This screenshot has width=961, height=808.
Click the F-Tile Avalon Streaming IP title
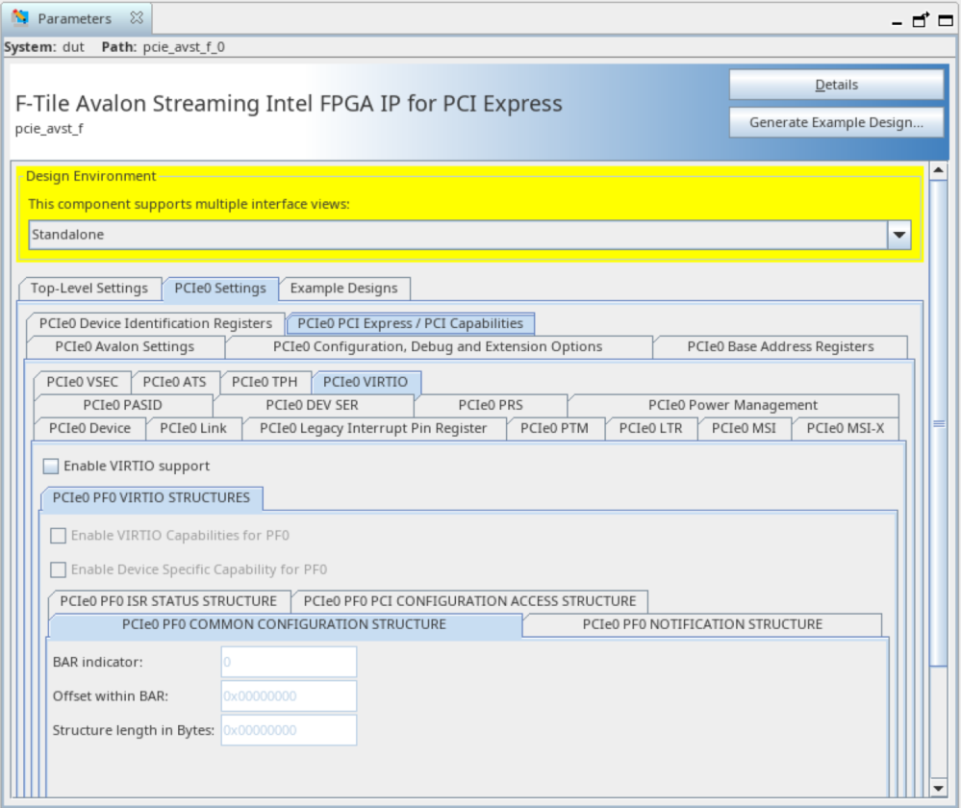[289, 104]
